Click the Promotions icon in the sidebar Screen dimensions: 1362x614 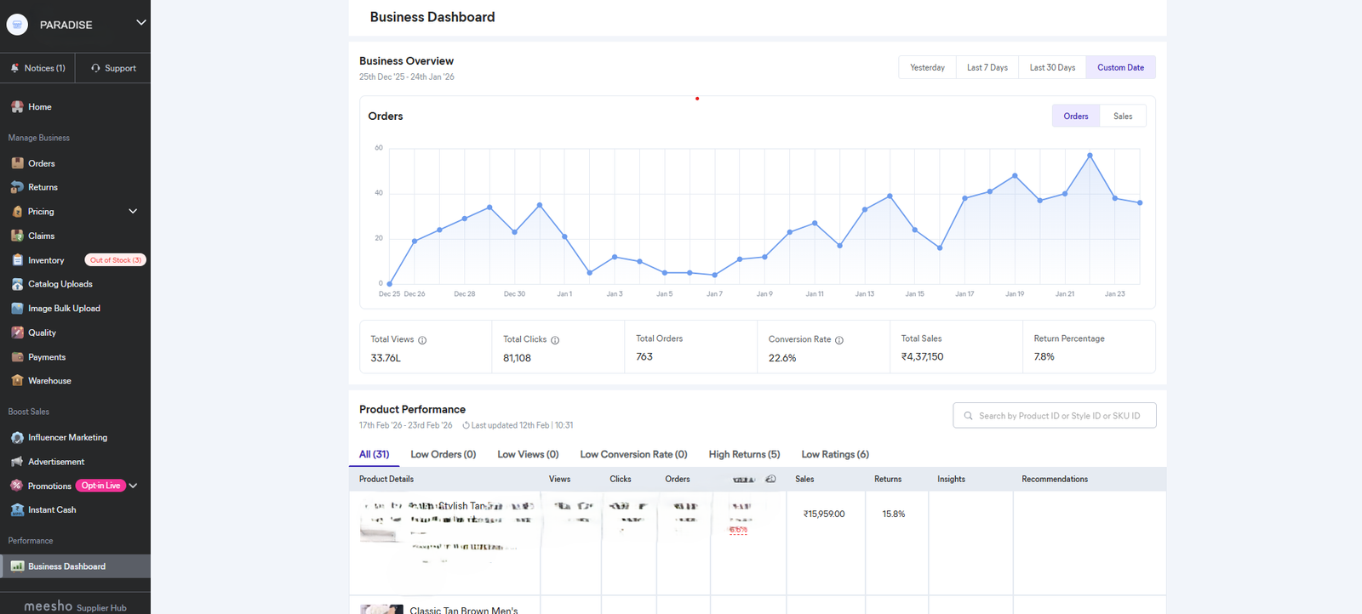click(17, 486)
